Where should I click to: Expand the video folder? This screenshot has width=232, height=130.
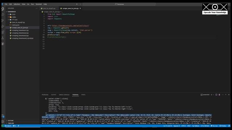point(14,17)
